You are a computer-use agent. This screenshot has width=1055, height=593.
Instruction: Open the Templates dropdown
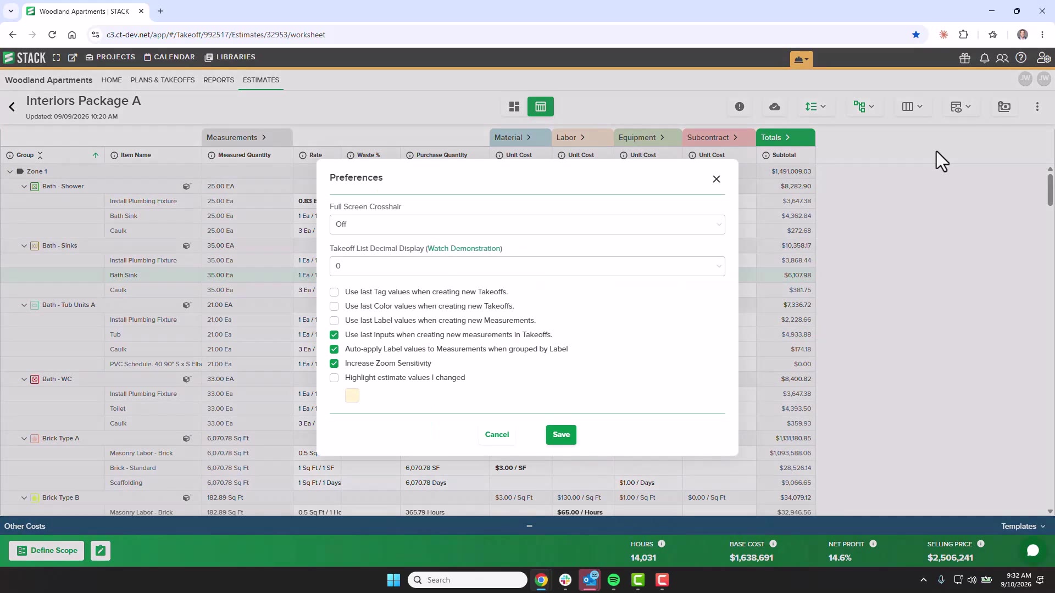[1023, 526]
